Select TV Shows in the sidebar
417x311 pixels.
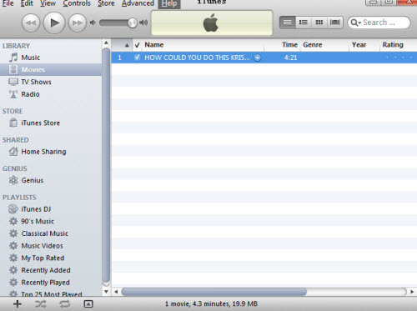click(51, 82)
